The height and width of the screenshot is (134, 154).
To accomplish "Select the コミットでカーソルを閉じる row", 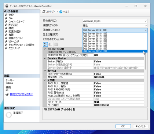I will tap(95, 74).
